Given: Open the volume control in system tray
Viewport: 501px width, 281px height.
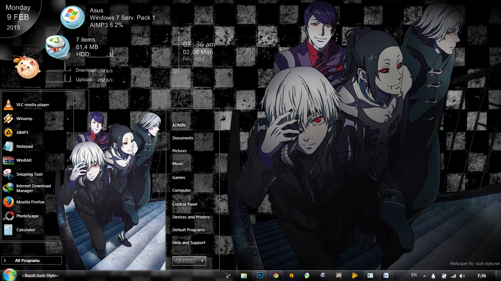Looking at the screenshot, I should tap(462, 276).
